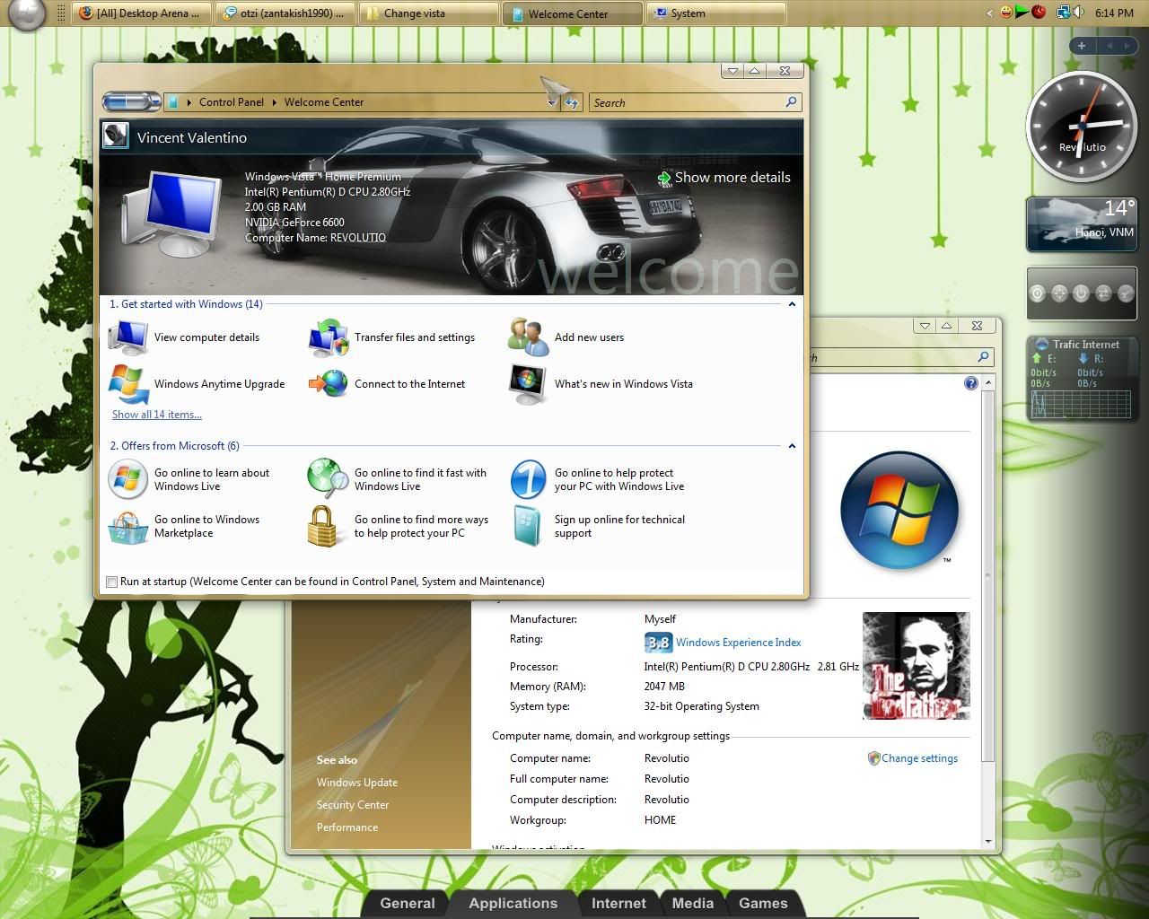Collapse Offers from Microsoft section
Screen dimensions: 1149x919
click(792, 446)
